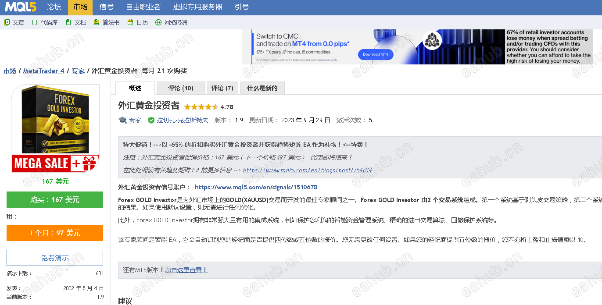
Task: Open the 信号 top menu
Action: [107, 7]
